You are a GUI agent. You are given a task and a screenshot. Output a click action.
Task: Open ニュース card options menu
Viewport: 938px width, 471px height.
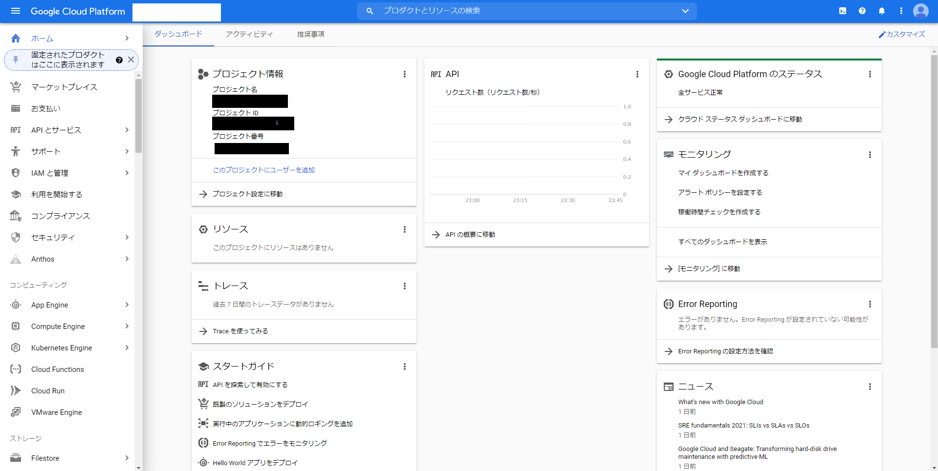coord(870,387)
